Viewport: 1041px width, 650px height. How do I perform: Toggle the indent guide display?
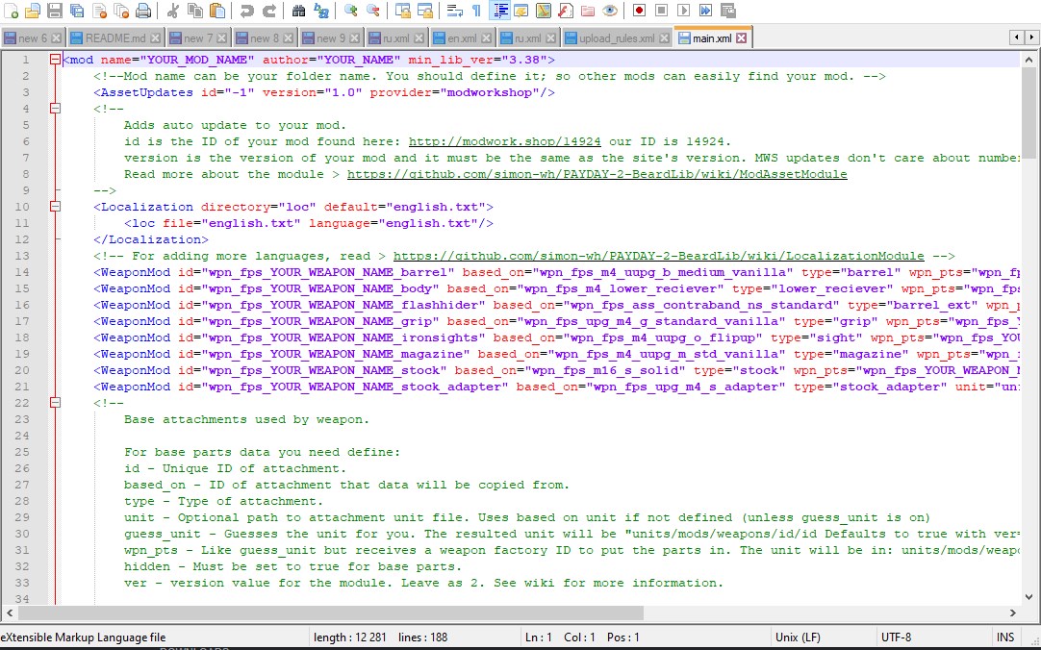click(x=499, y=11)
